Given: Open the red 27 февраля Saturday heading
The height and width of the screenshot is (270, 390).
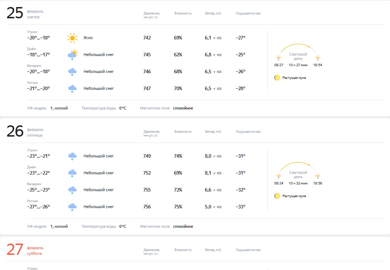Looking at the screenshot, I should tap(25, 250).
